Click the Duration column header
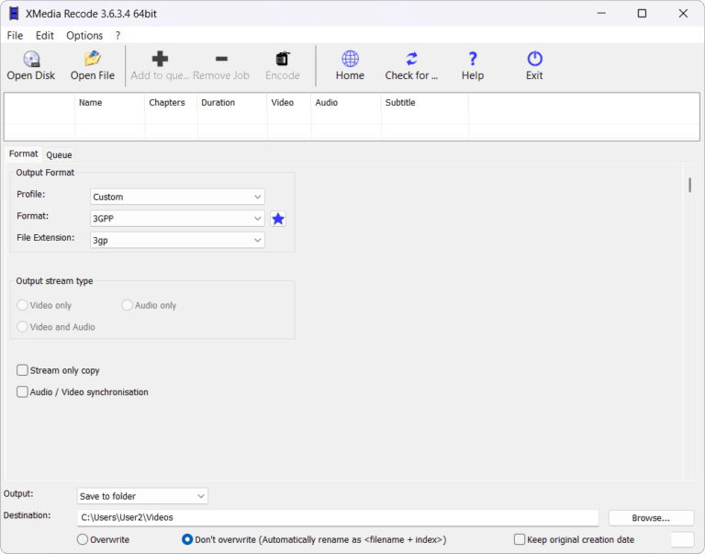 pyautogui.click(x=232, y=103)
